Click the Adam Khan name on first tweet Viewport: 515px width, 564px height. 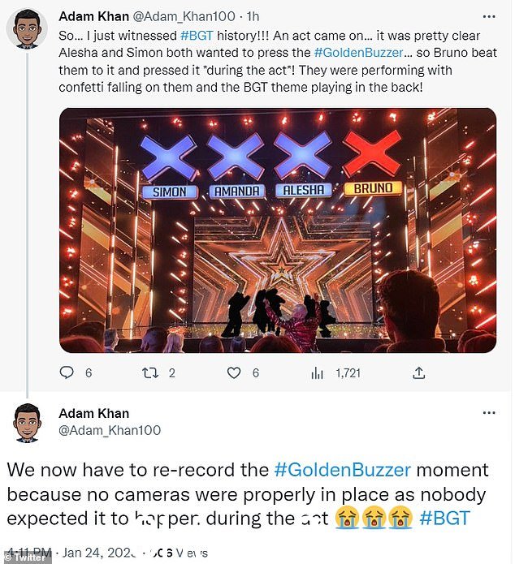click(93, 16)
